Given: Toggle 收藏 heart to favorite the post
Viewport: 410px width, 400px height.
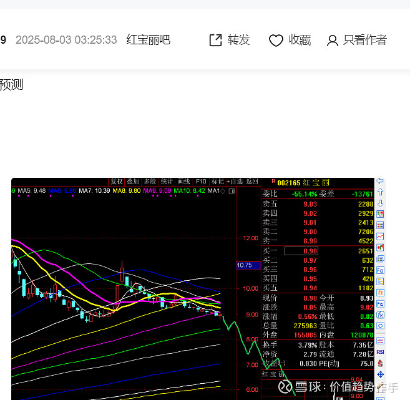Looking at the screenshot, I should tap(290, 41).
